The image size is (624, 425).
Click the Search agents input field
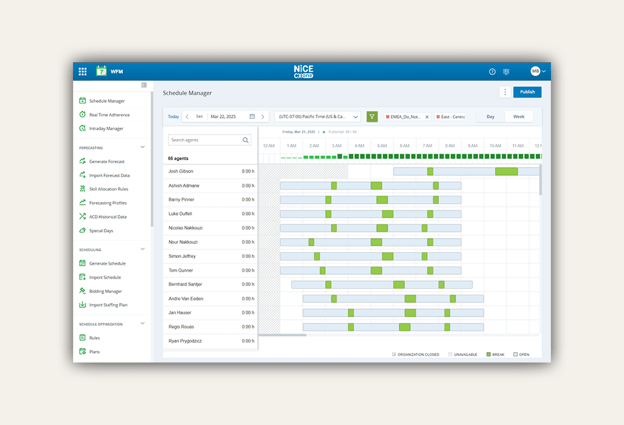pos(210,140)
